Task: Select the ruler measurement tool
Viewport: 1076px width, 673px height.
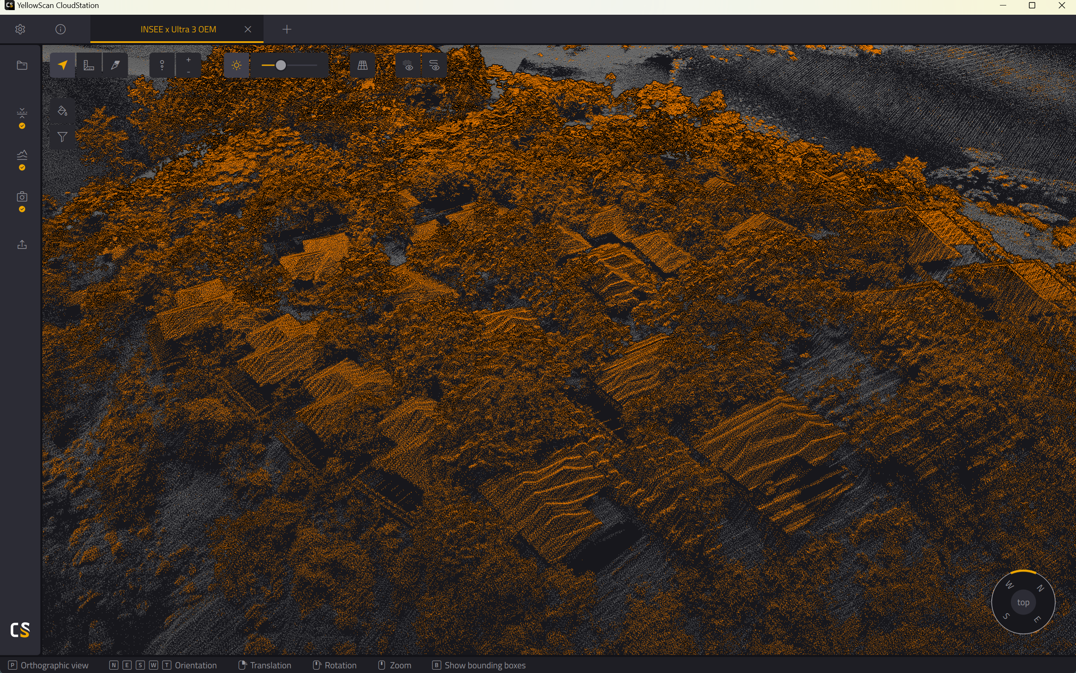Action: (x=89, y=66)
